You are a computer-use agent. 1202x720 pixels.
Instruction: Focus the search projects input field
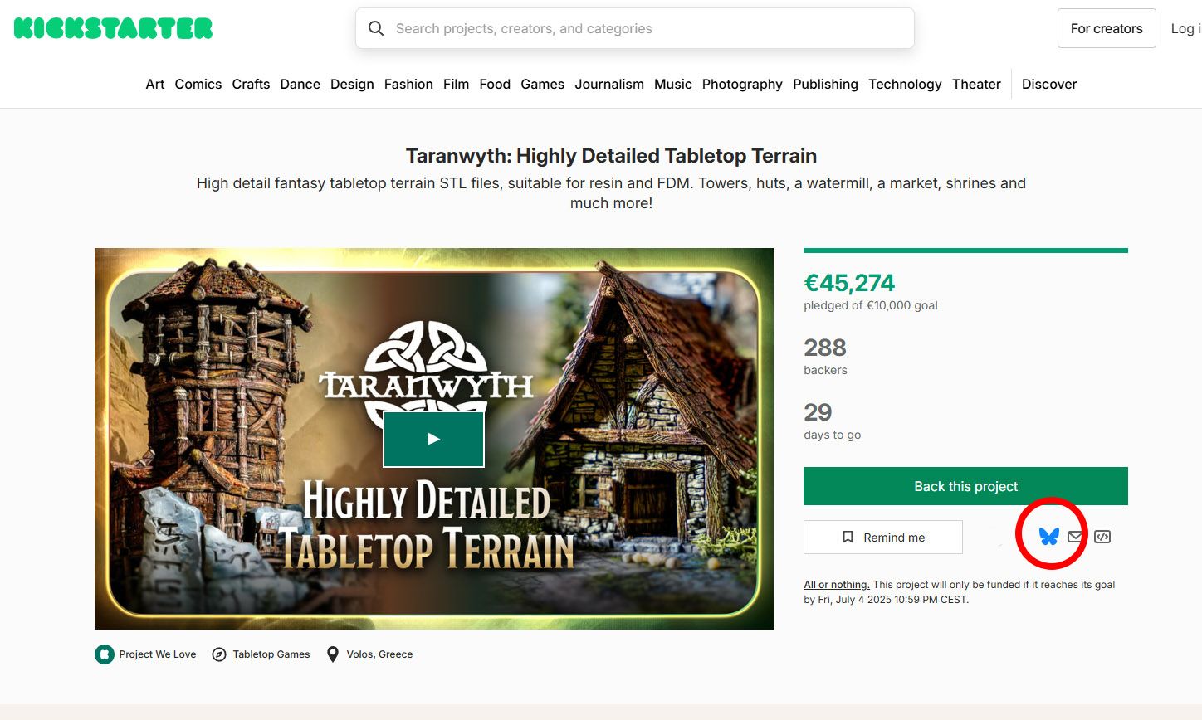point(635,28)
